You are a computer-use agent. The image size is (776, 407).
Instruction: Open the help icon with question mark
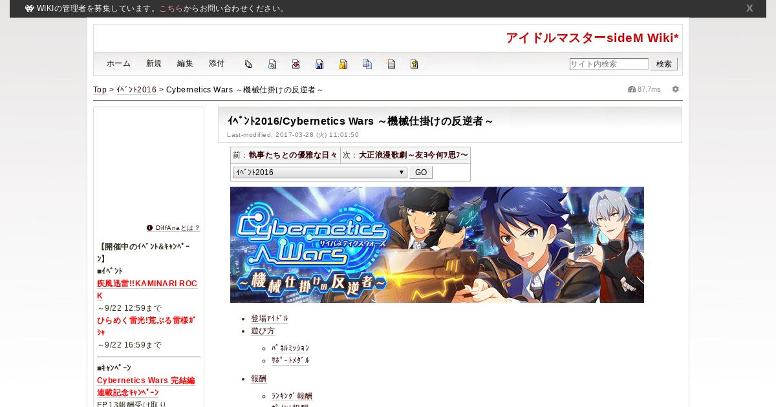pos(415,64)
